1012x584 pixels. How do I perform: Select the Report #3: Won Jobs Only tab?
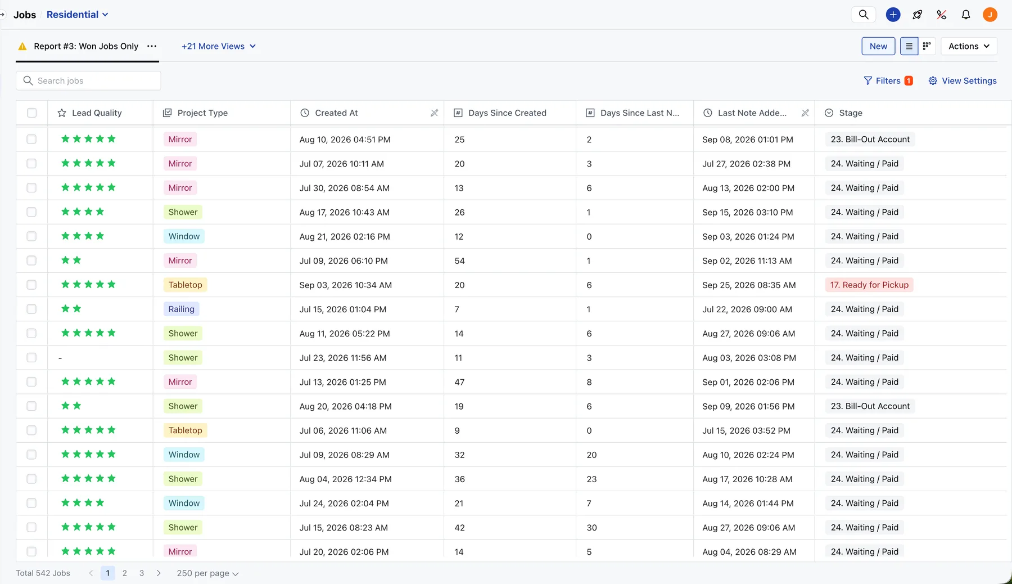tap(86, 46)
